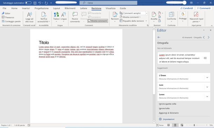Open Editor pane options dropdown

pyautogui.click(x=204, y=30)
